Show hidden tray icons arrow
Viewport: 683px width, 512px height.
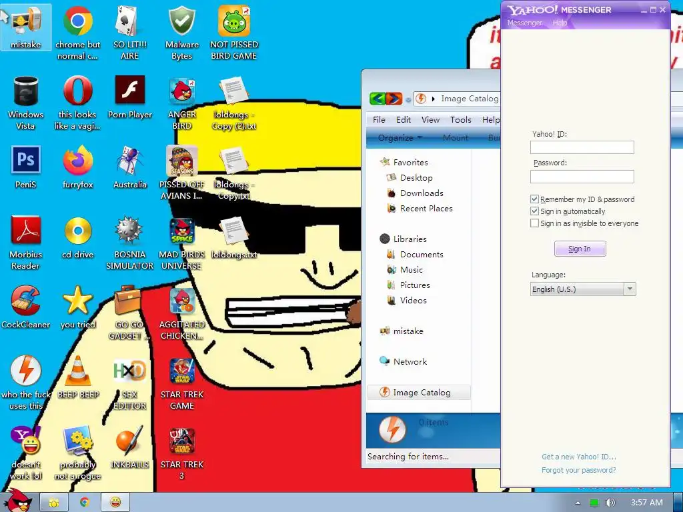(x=578, y=503)
